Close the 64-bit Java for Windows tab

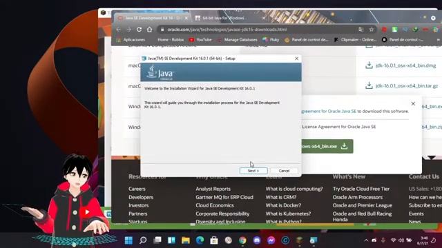[x=264, y=18]
